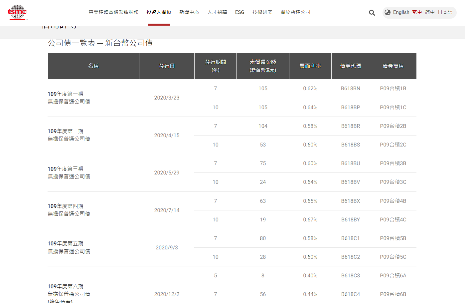Viewport: 465px width, 303px height.
Task: Open 專業積體電路製造服務 menu
Action: point(113,12)
